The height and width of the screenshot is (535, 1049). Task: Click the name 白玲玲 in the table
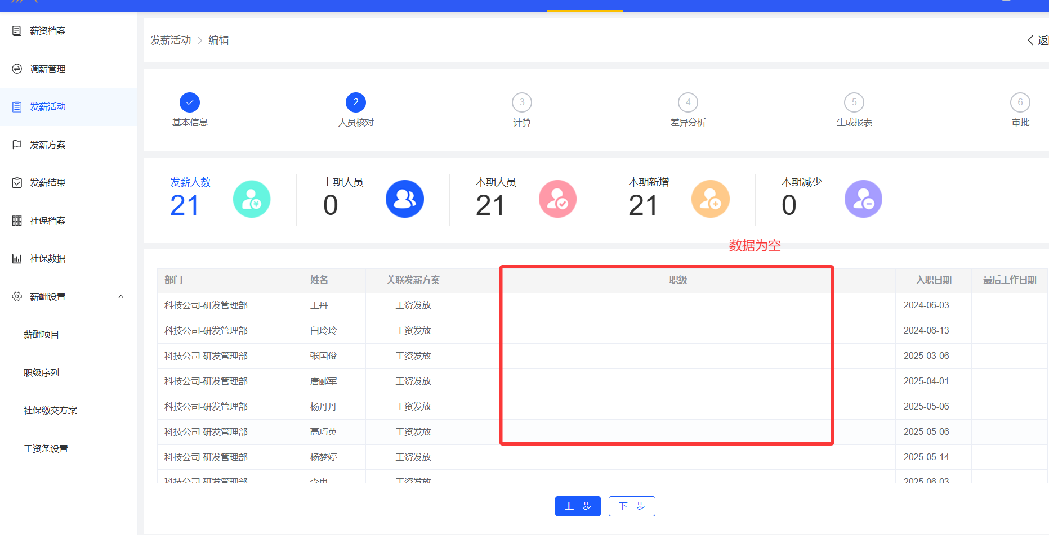pos(324,331)
